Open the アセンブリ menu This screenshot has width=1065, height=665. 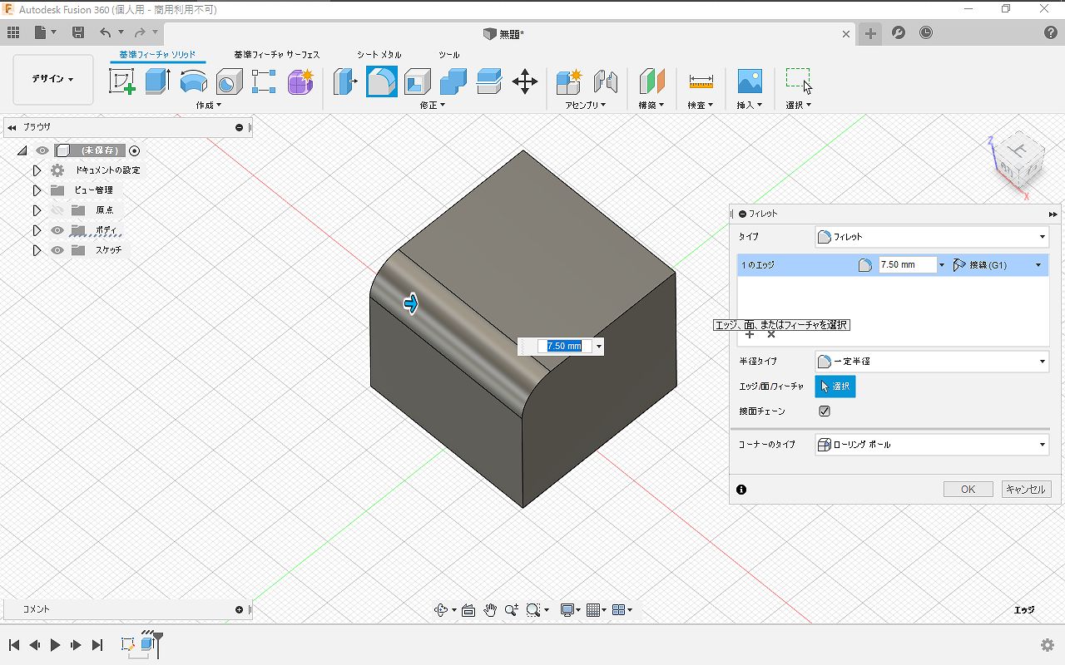click(x=586, y=106)
